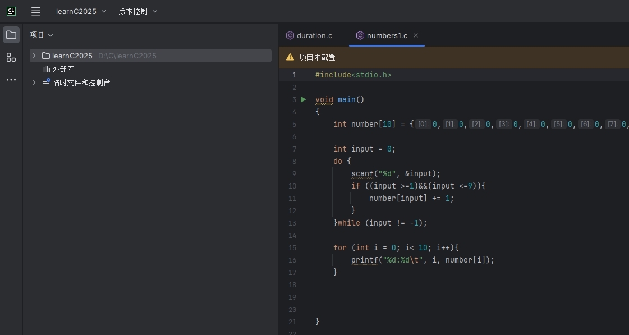The image size is (629, 335).
Task: Click the [0]: array inlay hint
Action: pos(423,125)
